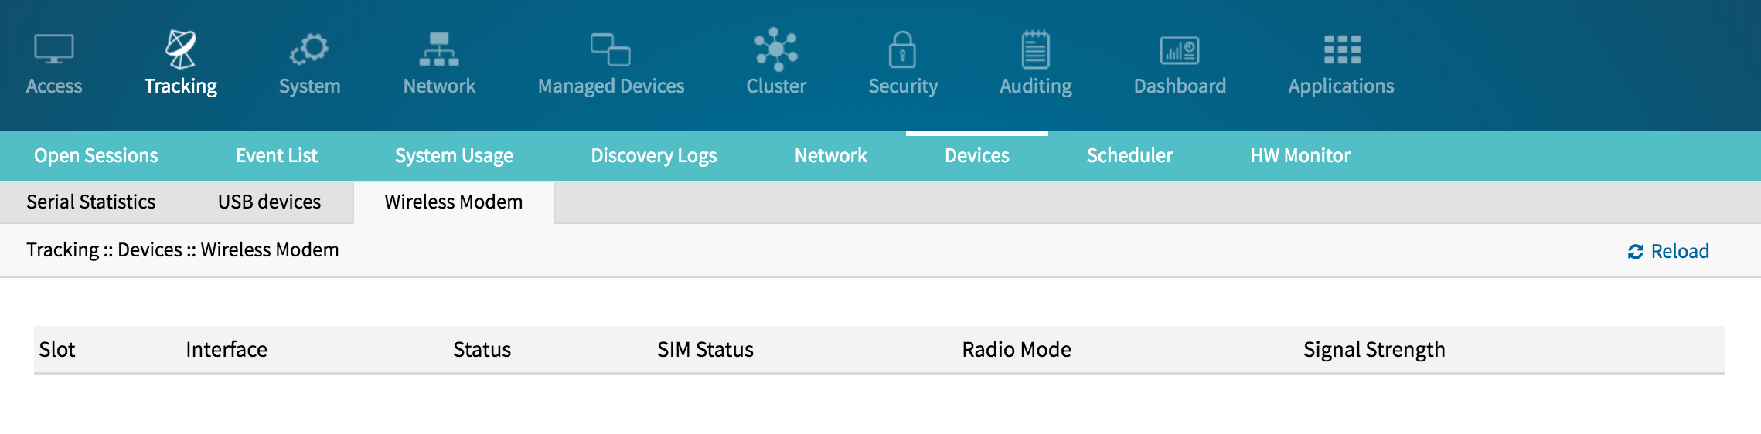Select the Tracking satellite dish icon
1761x434 pixels.
coord(181,49)
